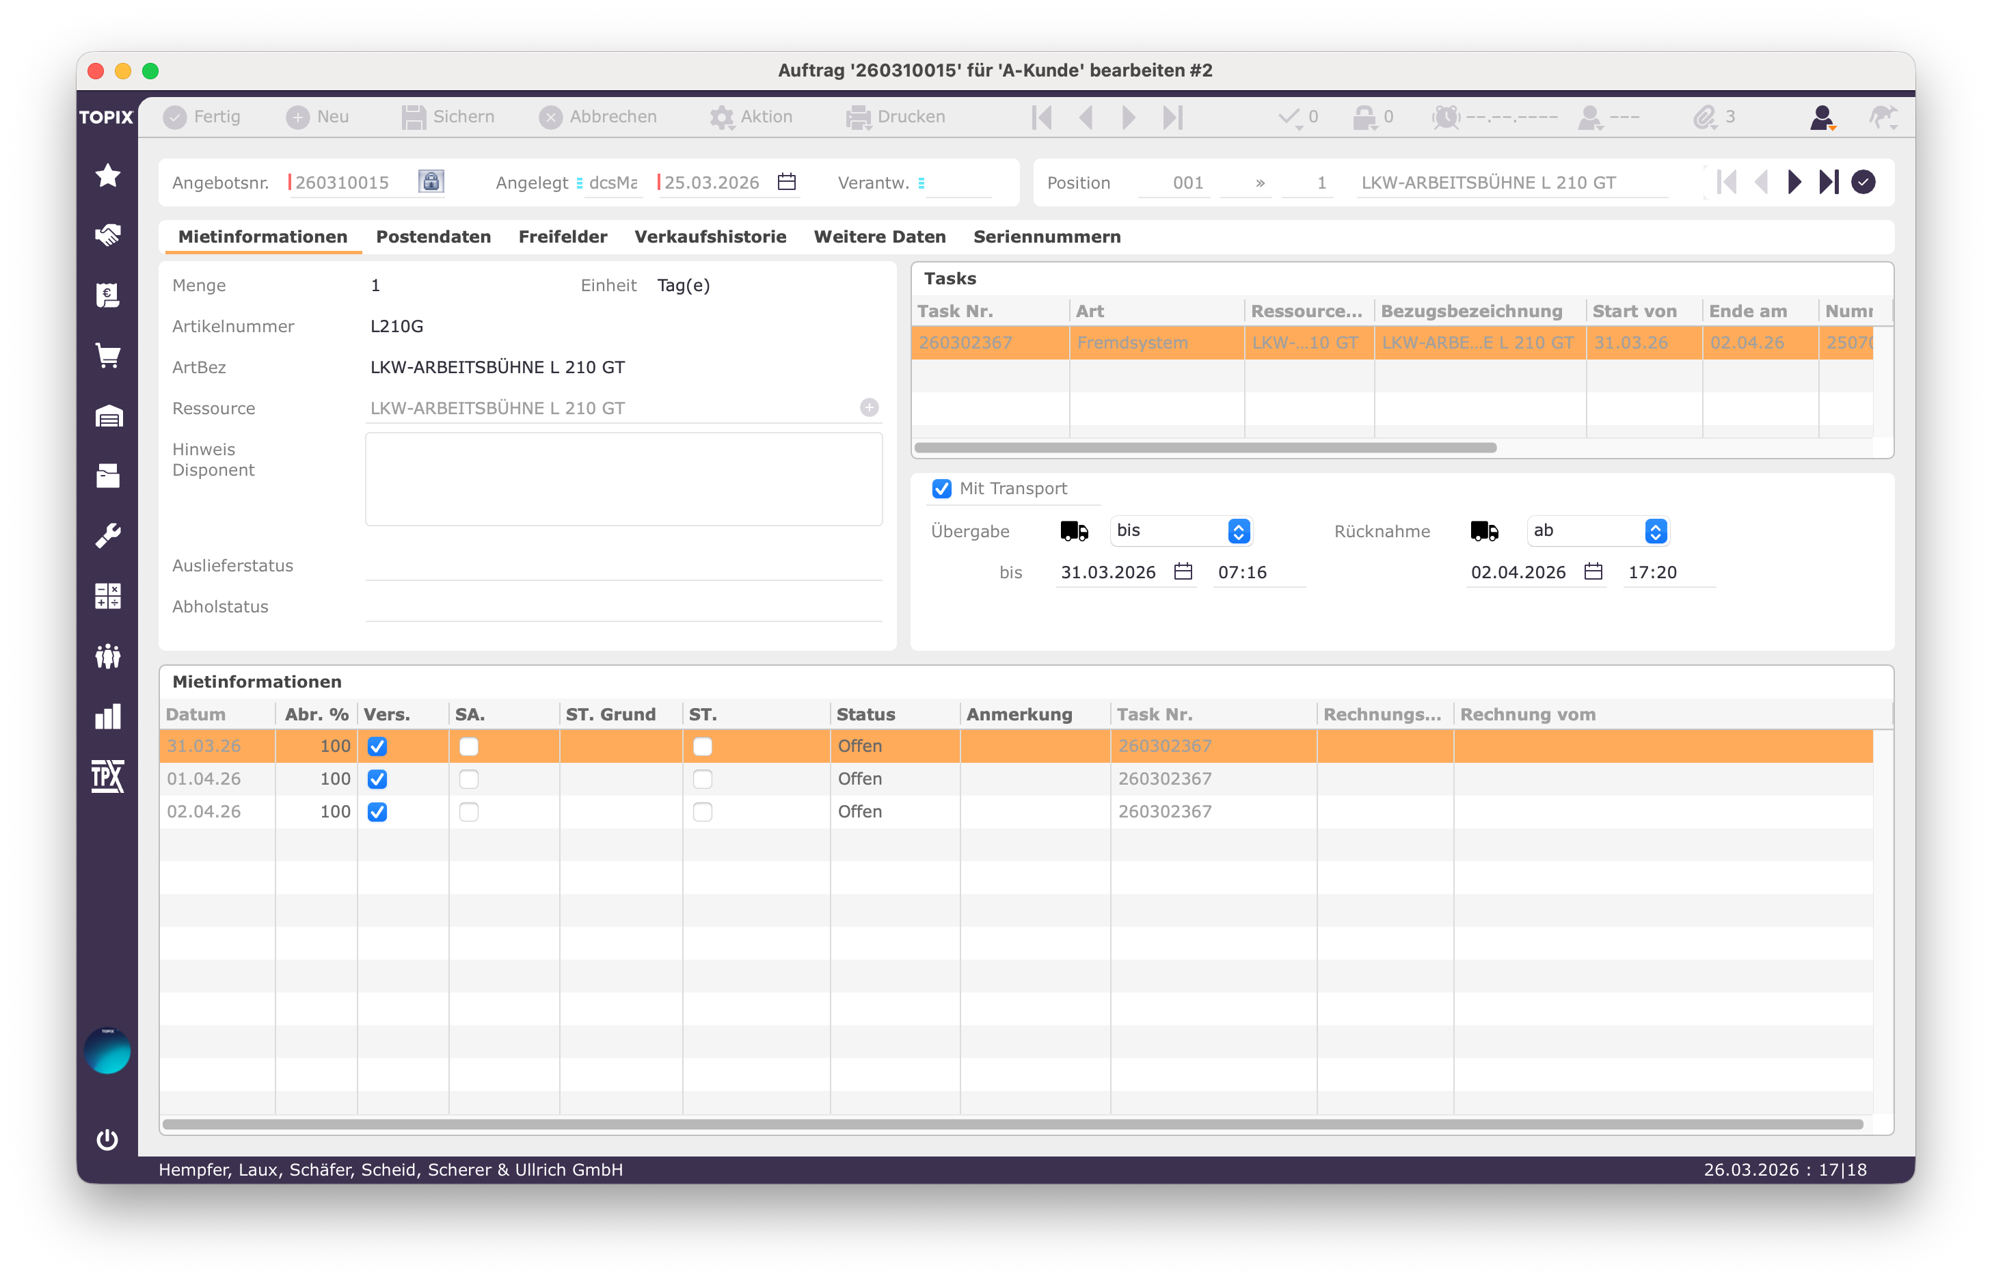Click the Tasks table horizontal scrollbar
1992x1285 pixels.
pyautogui.click(x=1205, y=448)
